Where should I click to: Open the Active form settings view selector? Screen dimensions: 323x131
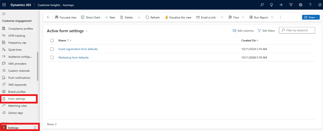pyautogui.click(x=67, y=31)
